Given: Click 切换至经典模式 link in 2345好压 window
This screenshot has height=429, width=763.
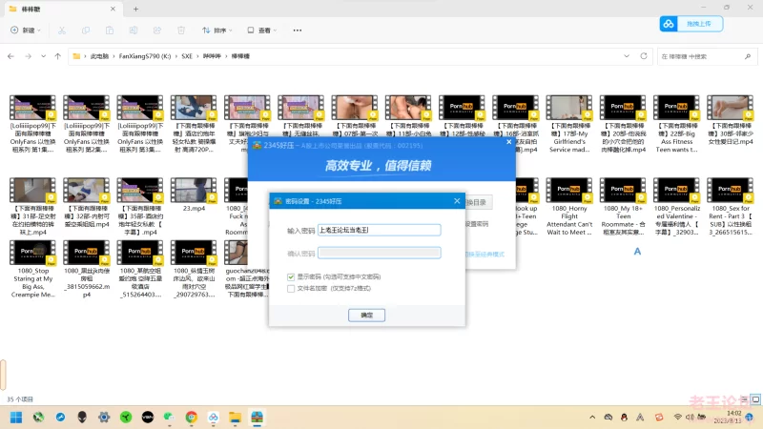Looking at the screenshot, I should 485,255.
